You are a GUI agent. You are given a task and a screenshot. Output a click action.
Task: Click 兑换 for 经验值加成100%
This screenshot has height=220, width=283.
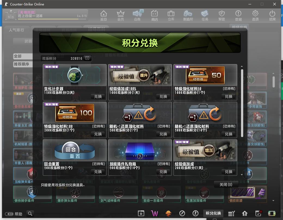pyautogui.click(x=163, y=97)
